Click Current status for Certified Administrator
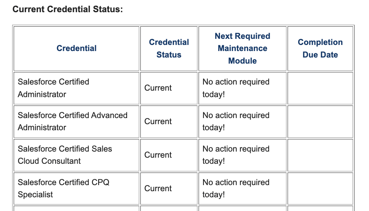 [x=158, y=88]
